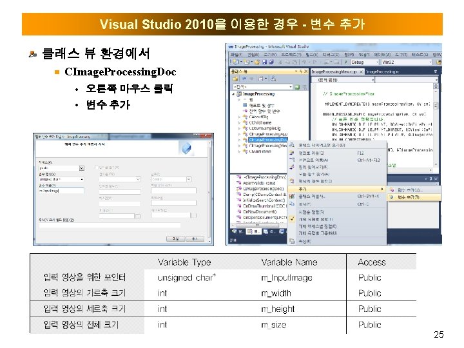This screenshot has height=348, width=464.
Task: Click the Properties icon at bottom of context menu
Action: (x=292, y=241)
